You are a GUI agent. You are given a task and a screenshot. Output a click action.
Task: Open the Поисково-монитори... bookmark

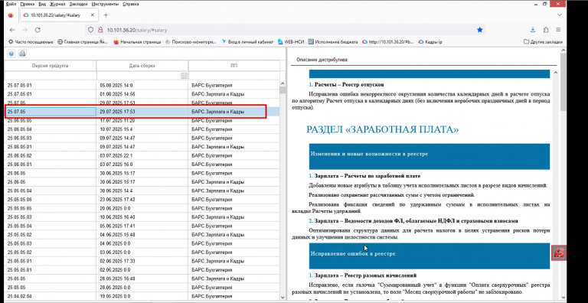tap(191, 42)
